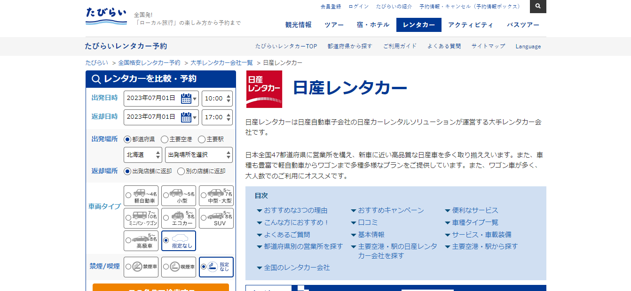Screen dimensions: 631x291
Task: Open the 北海道 prefecture dropdown
Action: pos(143,154)
